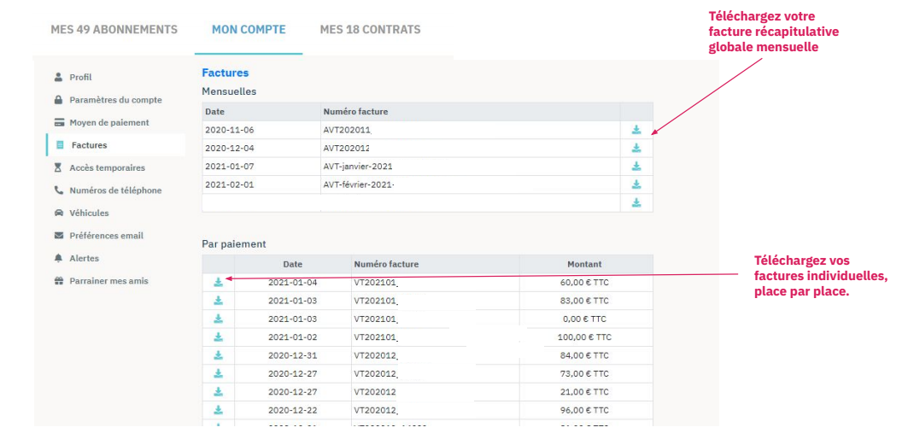This screenshot has width=908, height=445.
Task: Click the credit card icon for Moyen de paiement
Action: [x=58, y=123]
